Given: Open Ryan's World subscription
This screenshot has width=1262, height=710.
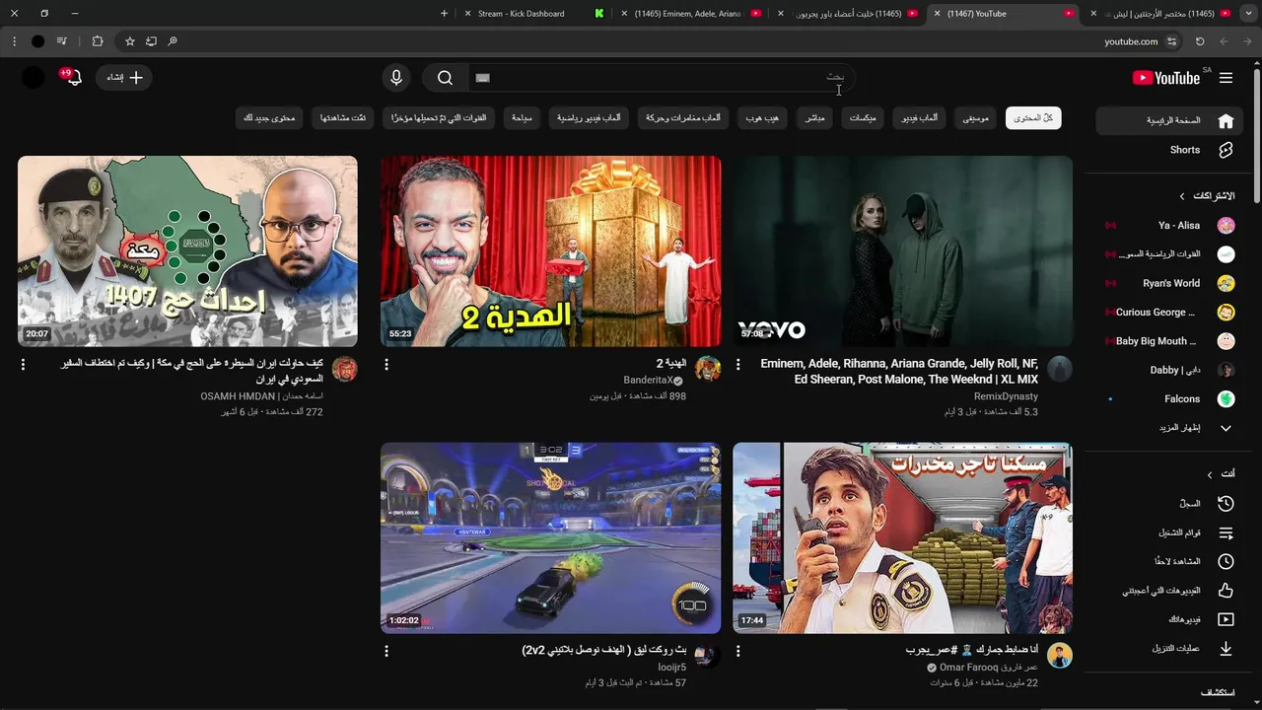Looking at the screenshot, I should point(1169,283).
